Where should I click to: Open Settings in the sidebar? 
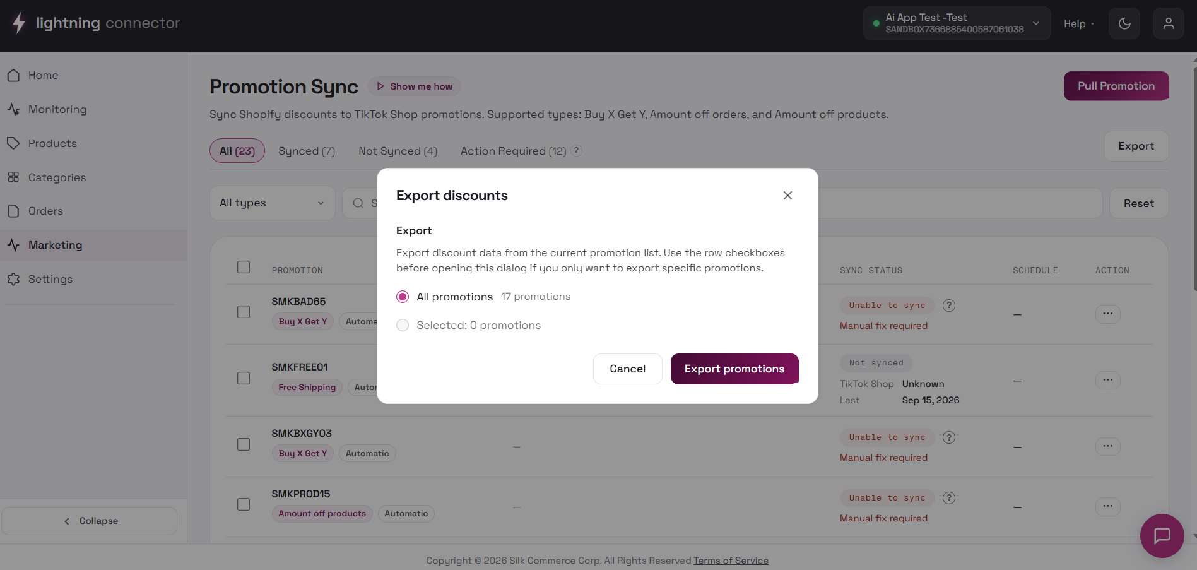tap(93, 279)
